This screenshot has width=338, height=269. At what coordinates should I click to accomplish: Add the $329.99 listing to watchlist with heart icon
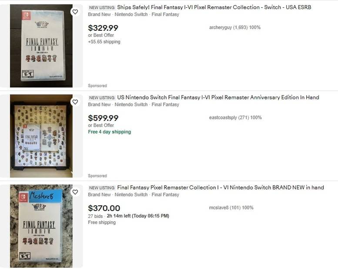point(75,12)
